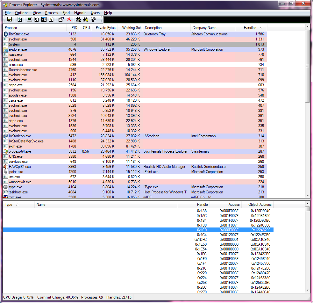Sort by the PID column header
Viewport: 313px width, 303px height.
(73, 28)
